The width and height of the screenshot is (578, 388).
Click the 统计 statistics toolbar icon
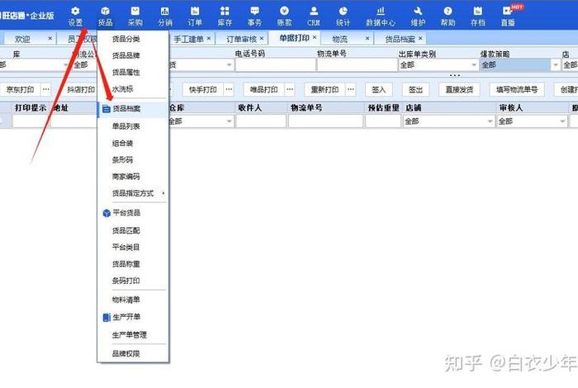click(x=343, y=17)
